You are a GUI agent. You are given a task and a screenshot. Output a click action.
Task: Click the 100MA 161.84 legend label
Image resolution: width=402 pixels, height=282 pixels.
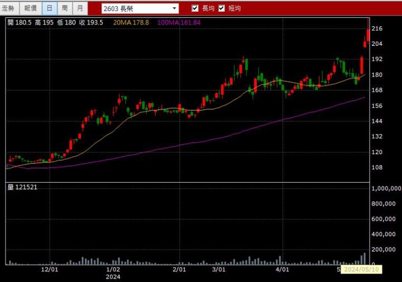click(x=179, y=22)
